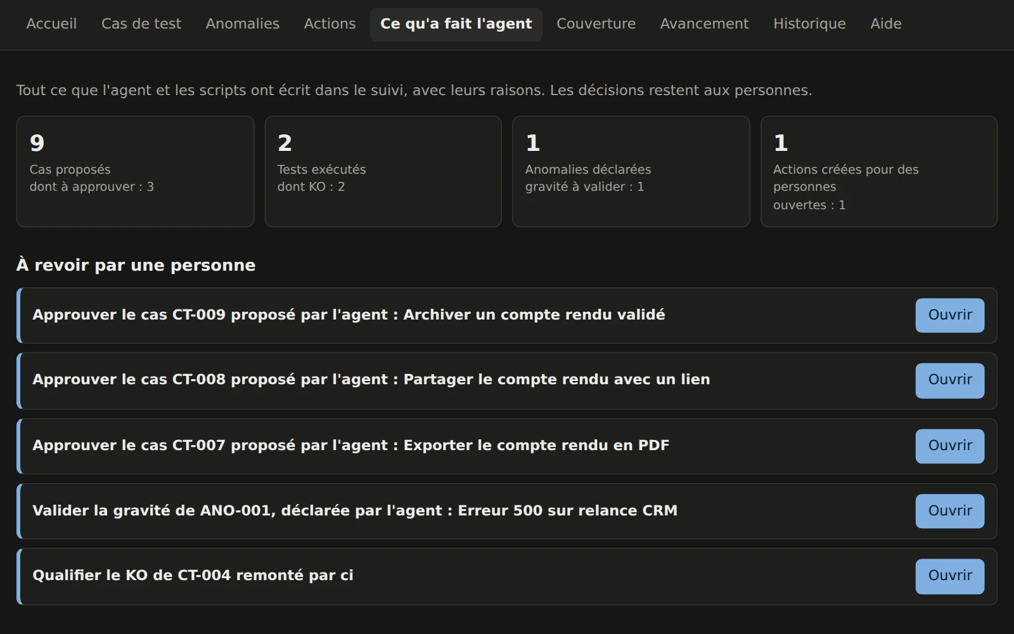Click the 'Erreur 500 sur relance CRM' row text
The height and width of the screenshot is (634, 1014).
[x=568, y=511]
